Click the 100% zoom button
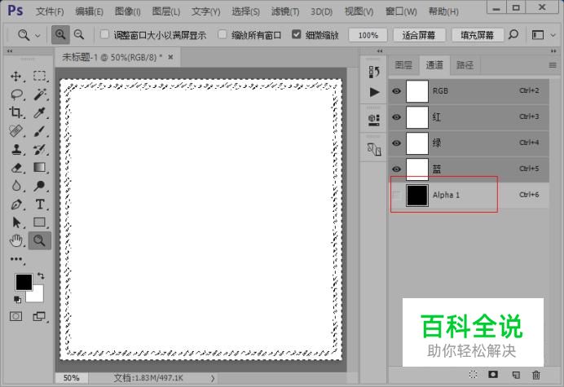This screenshot has height=387, width=564. (x=368, y=35)
